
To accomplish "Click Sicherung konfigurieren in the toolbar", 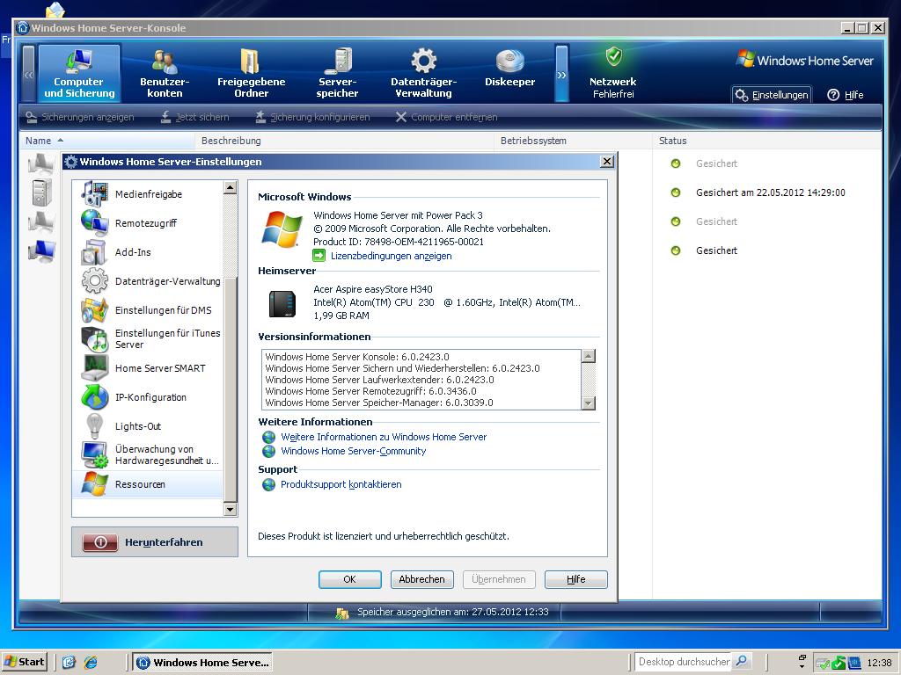I will 312,117.
